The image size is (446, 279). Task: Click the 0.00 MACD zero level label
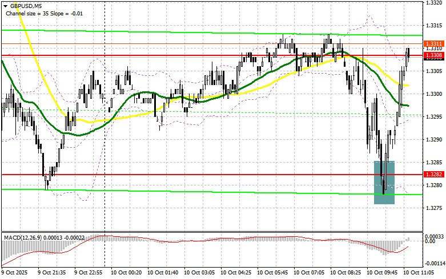click(429, 241)
